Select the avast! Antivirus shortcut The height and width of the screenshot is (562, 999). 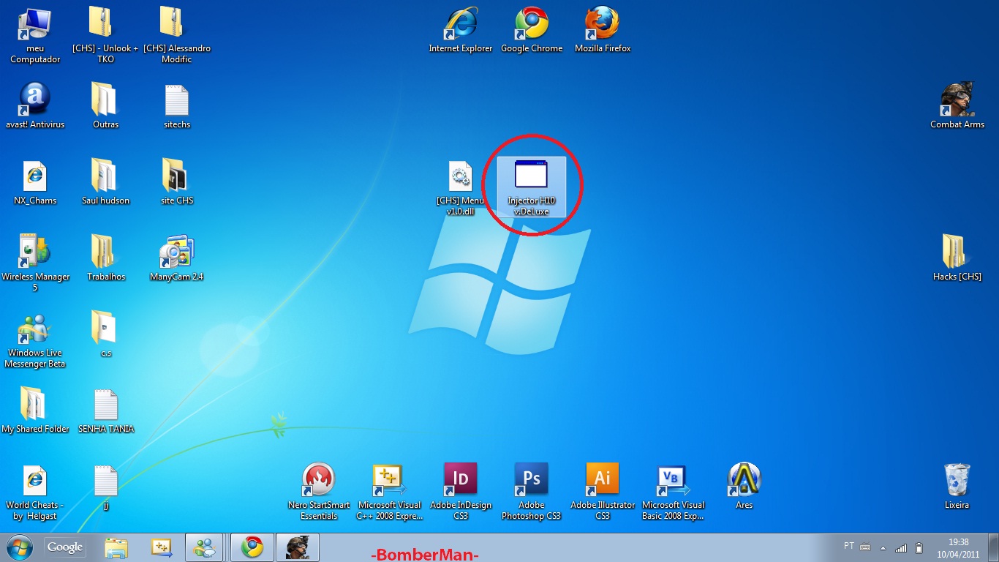coord(35,106)
